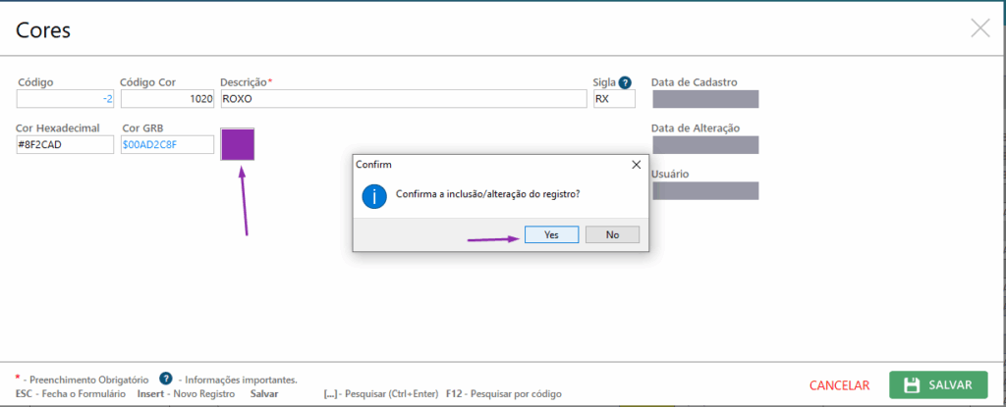The width and height of the screenshot is (1006, 407).
Task: Click the blue info icon in Confirm dialog
Action: 374,194
